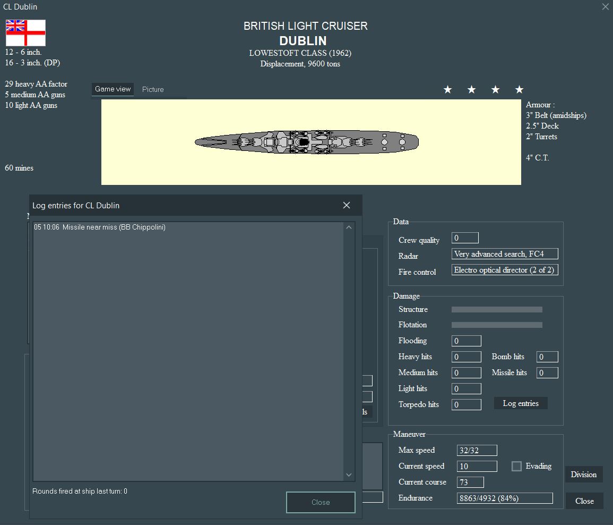Click the Max speed field
This screenshot has height=525, width=613.
coord(477,450)
